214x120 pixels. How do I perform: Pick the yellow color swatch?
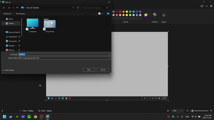point(127,12)
